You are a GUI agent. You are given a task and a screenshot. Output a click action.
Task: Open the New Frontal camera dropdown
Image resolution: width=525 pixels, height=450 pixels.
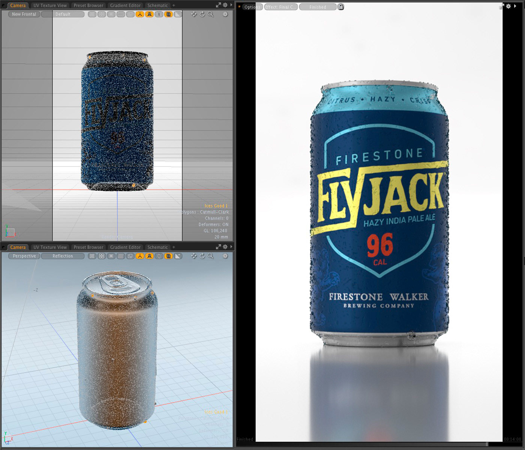tap(24, 14)
